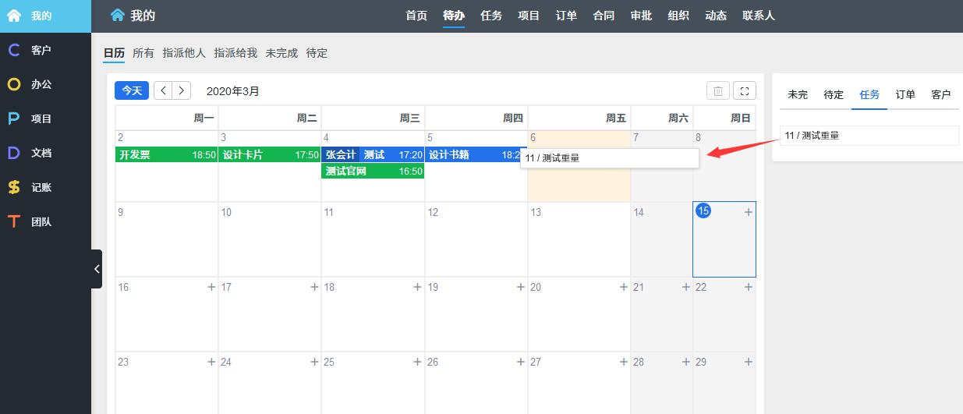The width and height of the screenshot is (963, 414).
Task: Switch to the 指派他人 tab
Action: coord(184,53)
